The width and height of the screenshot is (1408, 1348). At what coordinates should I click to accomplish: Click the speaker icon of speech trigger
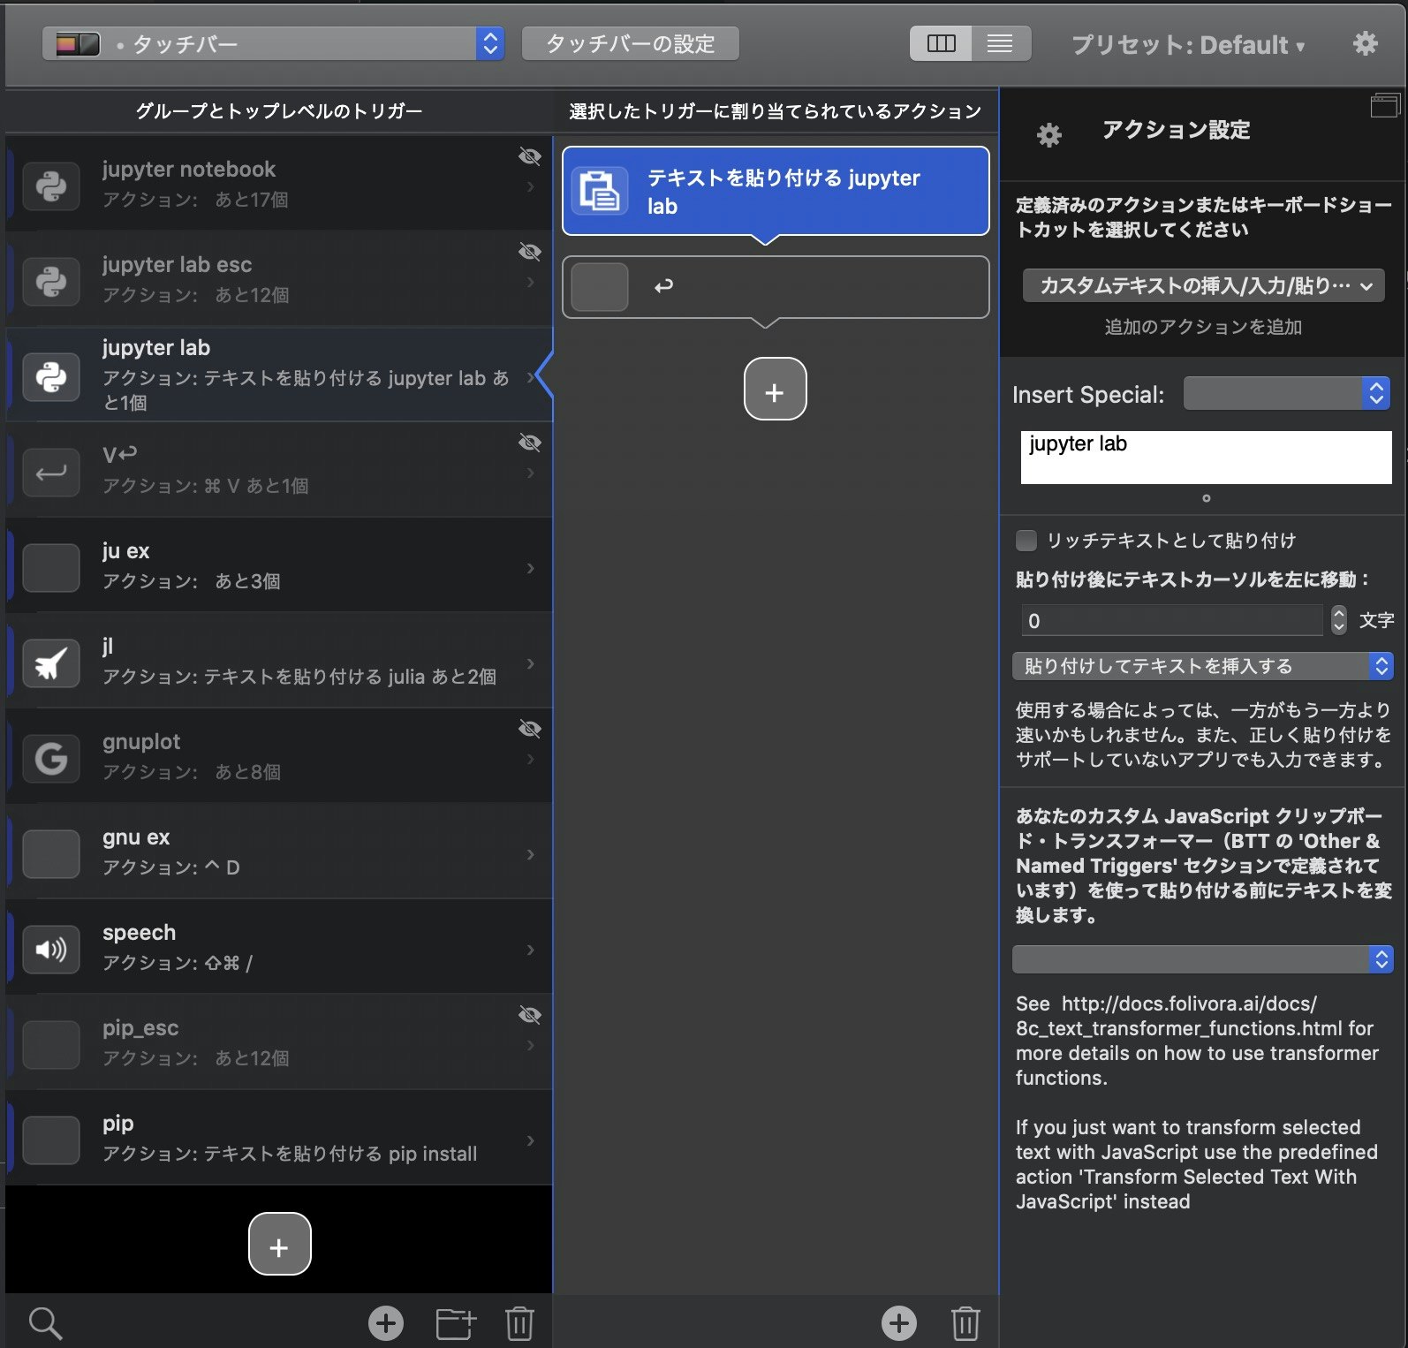point(51,949)
